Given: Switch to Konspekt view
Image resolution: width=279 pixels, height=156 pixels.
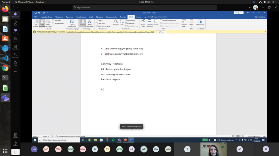Looking at the screenshot, I should pyautogui.click(x=56, y=20).
